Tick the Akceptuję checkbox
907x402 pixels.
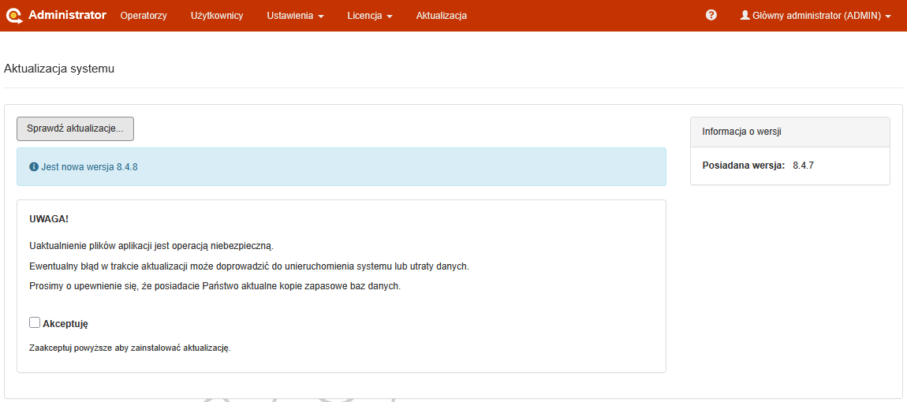pos(35,322)
